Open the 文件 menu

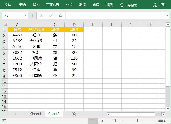click(8, 5)
